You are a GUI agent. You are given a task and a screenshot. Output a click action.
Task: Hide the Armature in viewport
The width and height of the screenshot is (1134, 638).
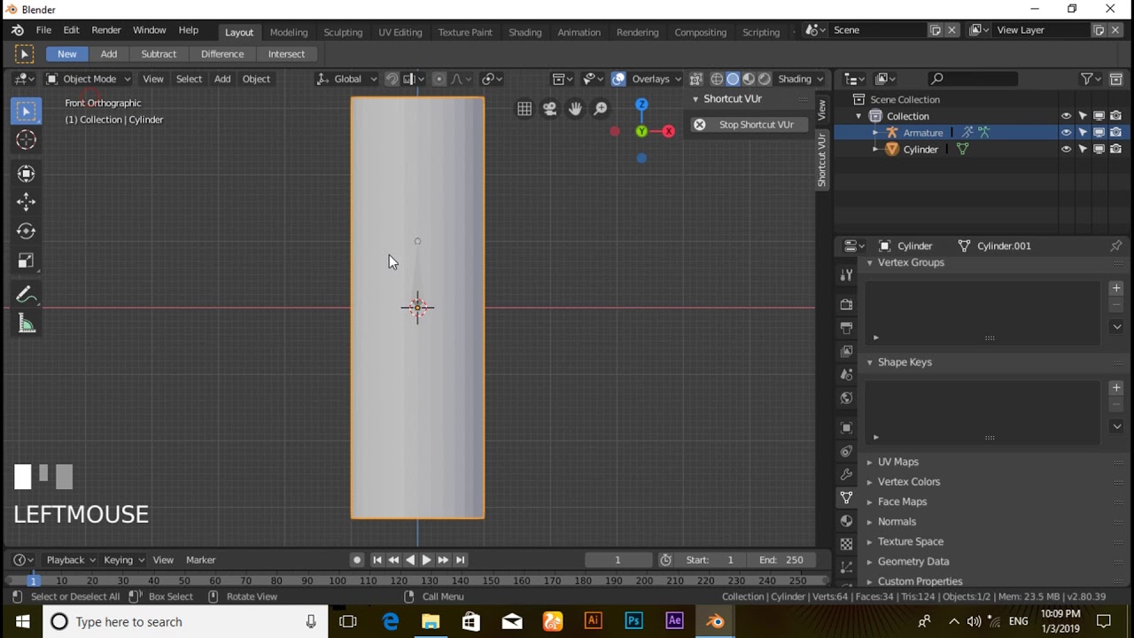pos(1066,133)
